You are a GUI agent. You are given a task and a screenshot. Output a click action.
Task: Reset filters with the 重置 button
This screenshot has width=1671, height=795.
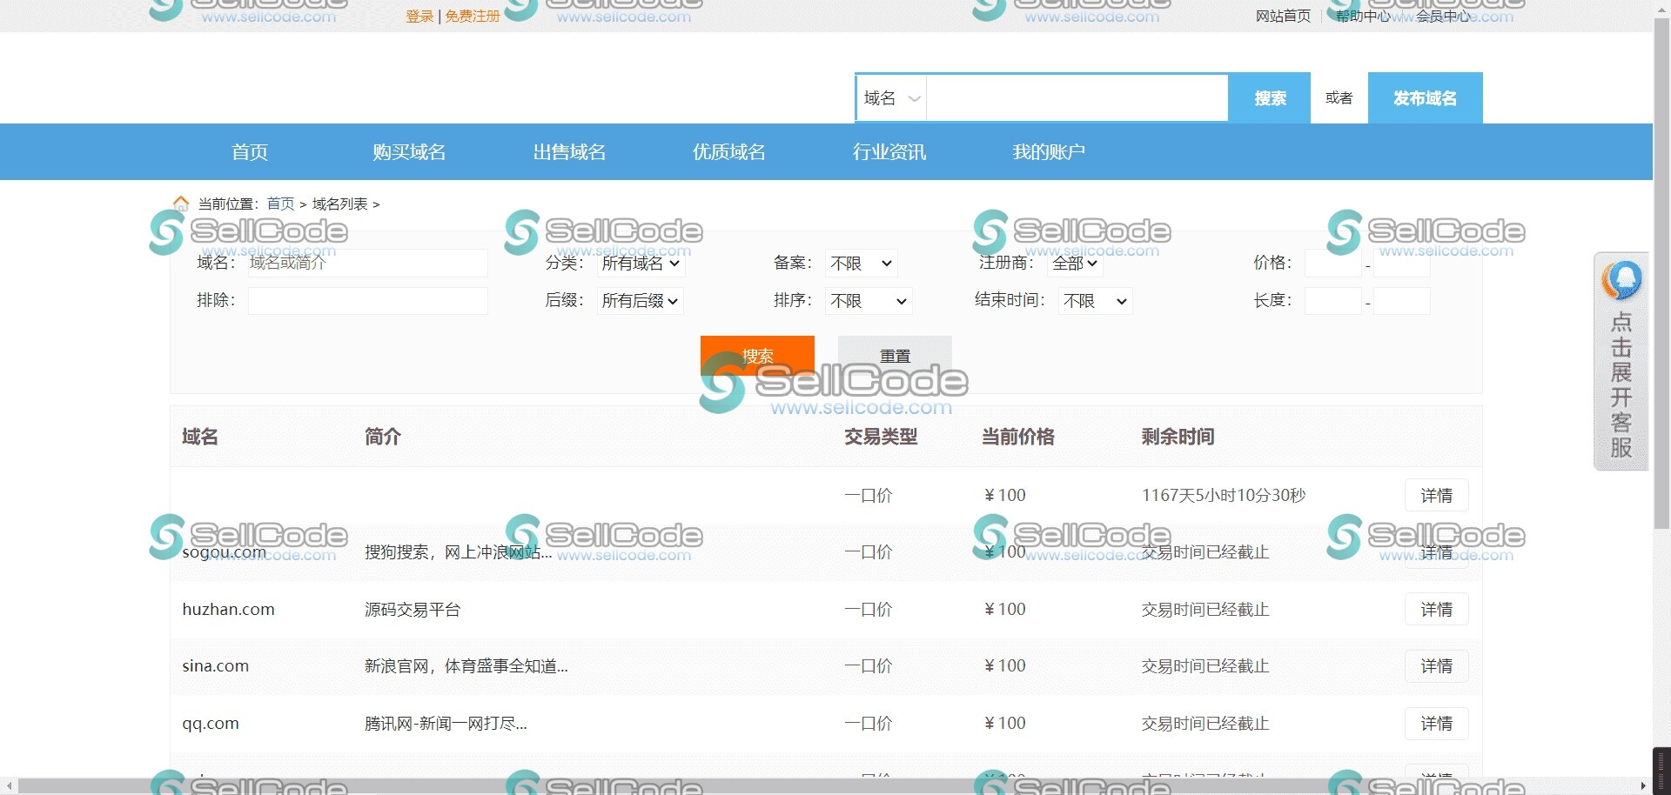click(x=895, y=355)
